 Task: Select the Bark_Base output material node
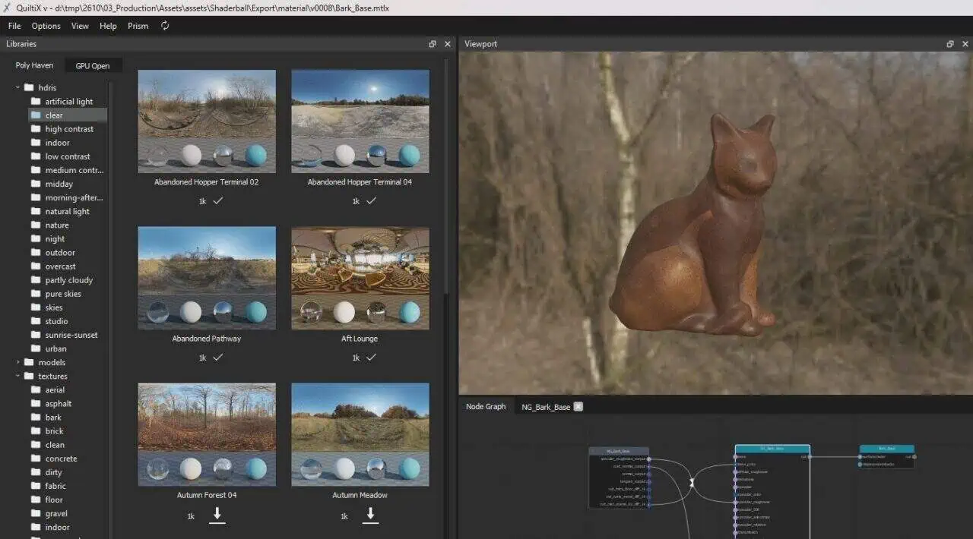(x=886, y=456)
